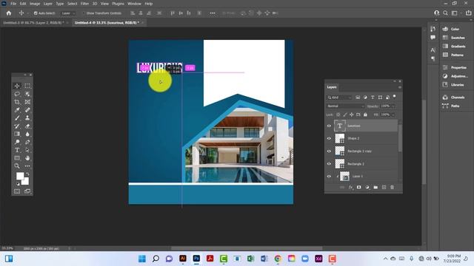Open the Opacity value dropdown arrow

[393, 106]
